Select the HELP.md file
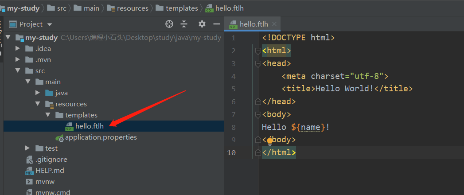The width and height of the screenshot is (464, 195). pyautogui.click(x=50, y=171)
